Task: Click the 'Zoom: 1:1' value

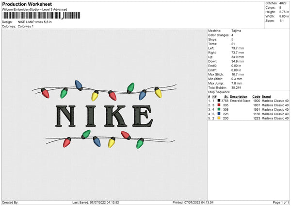Action: (281, 20)
